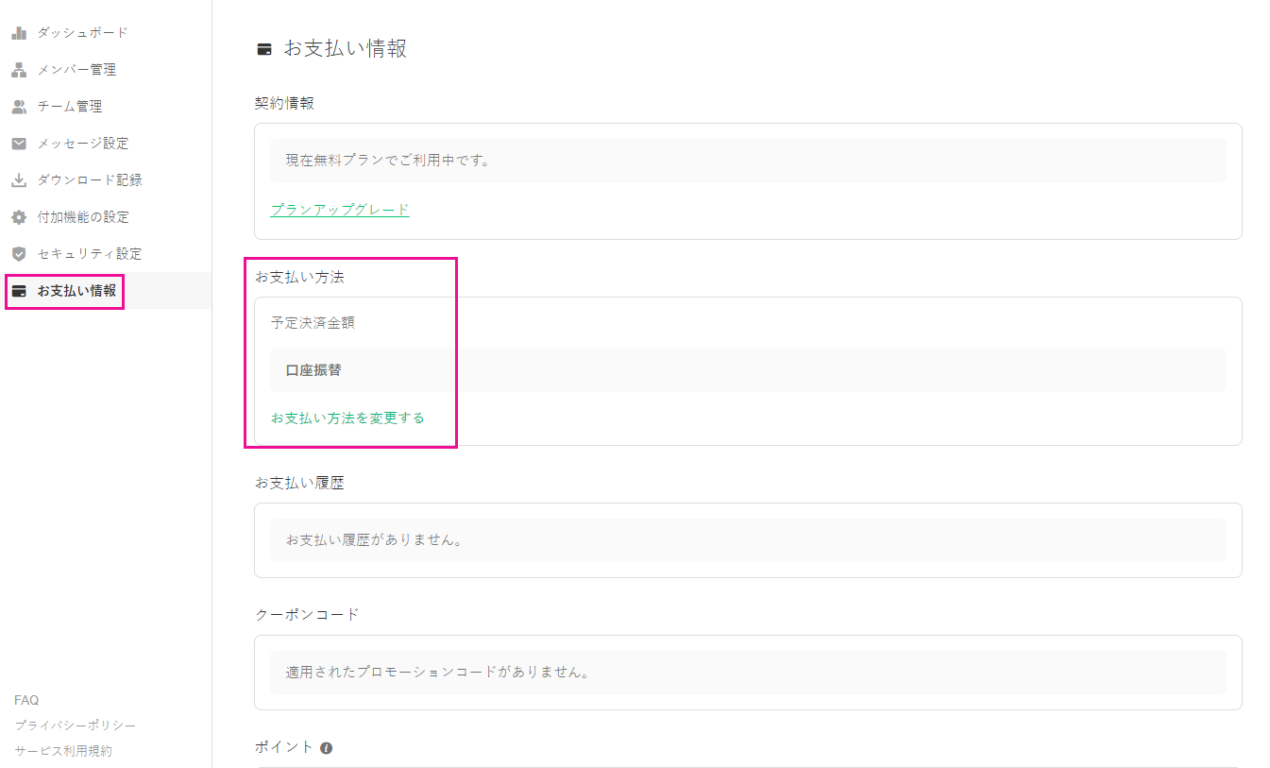This screenshot has width=1270, height=768.
Task: Click the security settings shield icon
Action: 19,254
